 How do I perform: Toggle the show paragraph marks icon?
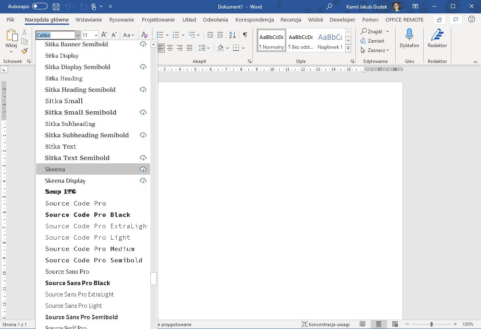pyautogui.click(x=245, y=35)
